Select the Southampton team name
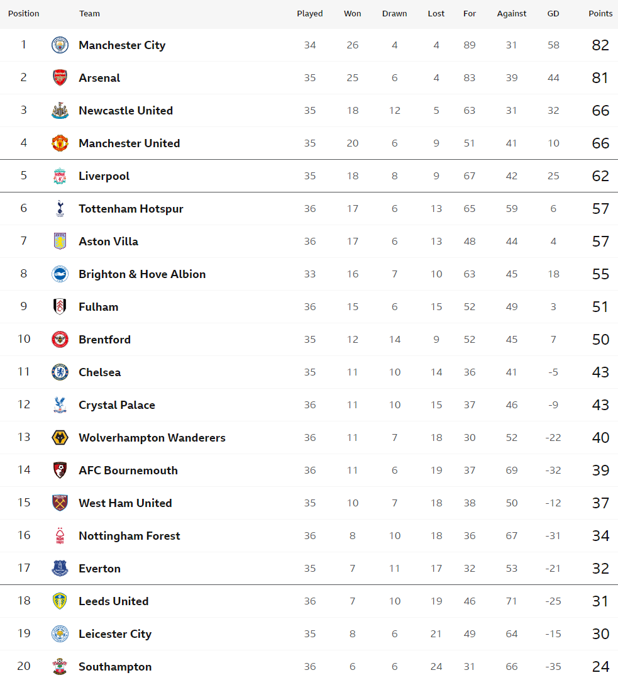The width and height of the screenshot is (618, 680). [x=115, y=667]
